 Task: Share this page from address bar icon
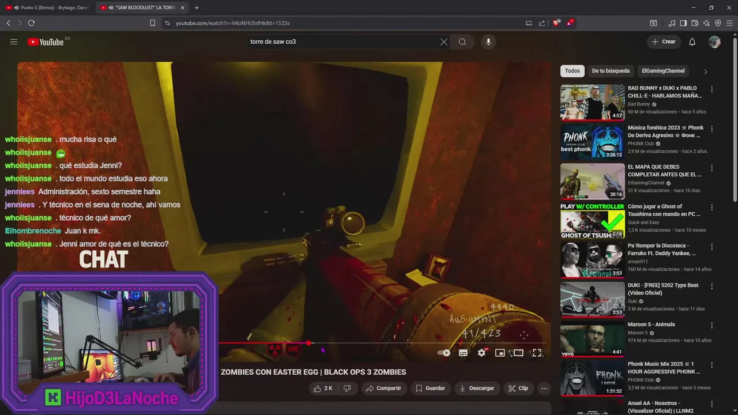(x=542, y=23)
